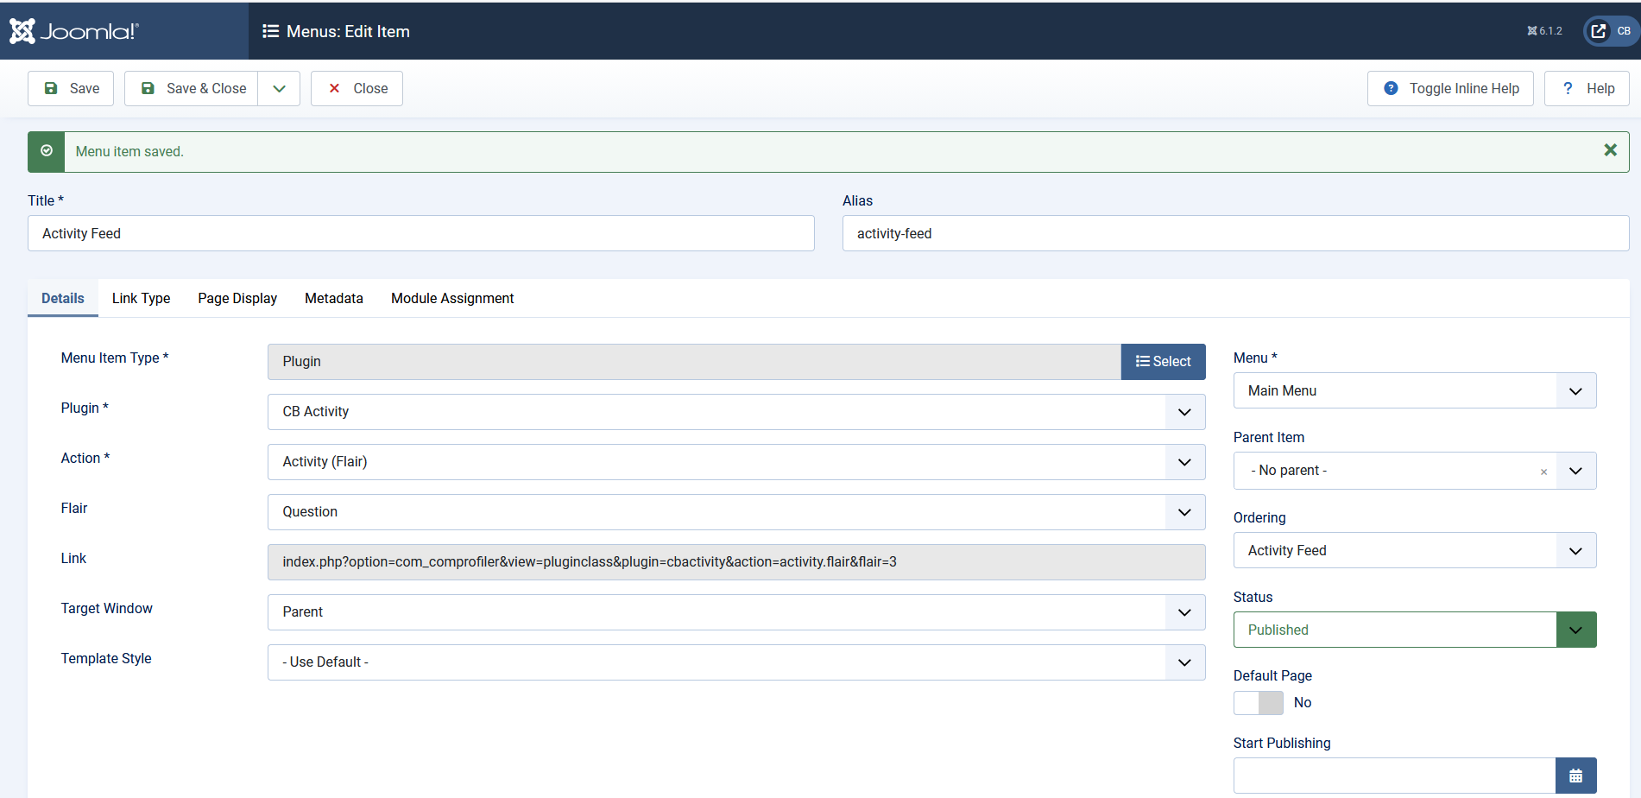Open the Plugin dropdown showing CB Activity
Screen dimensions: 1641x798
(x=736, y=412)
